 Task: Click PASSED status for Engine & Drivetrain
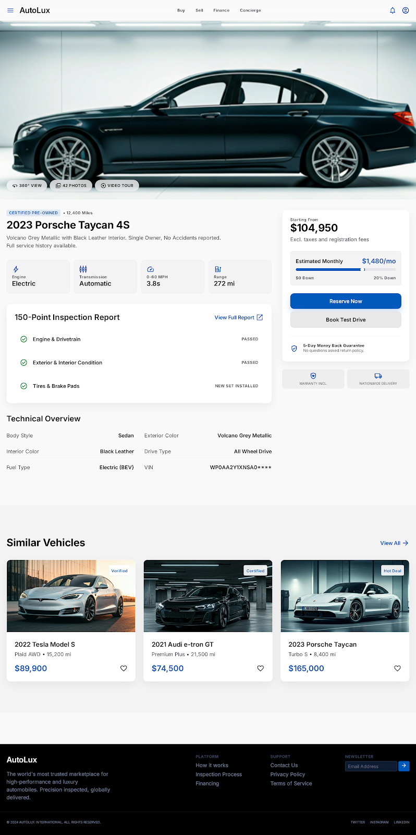pyautogui.click(x=250, y=339)
